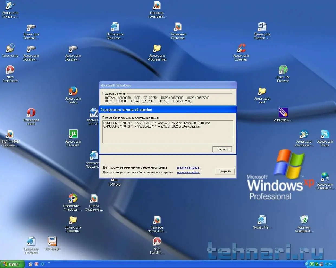Open 'В Контакте Olga Kroc...' shortcut
336x268 pixels.
(115, 31)
